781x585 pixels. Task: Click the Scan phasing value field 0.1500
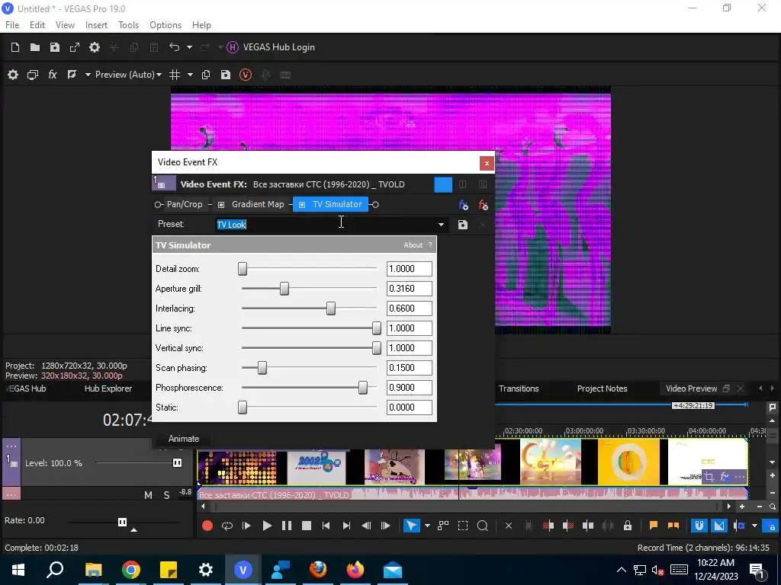(409, 368)
